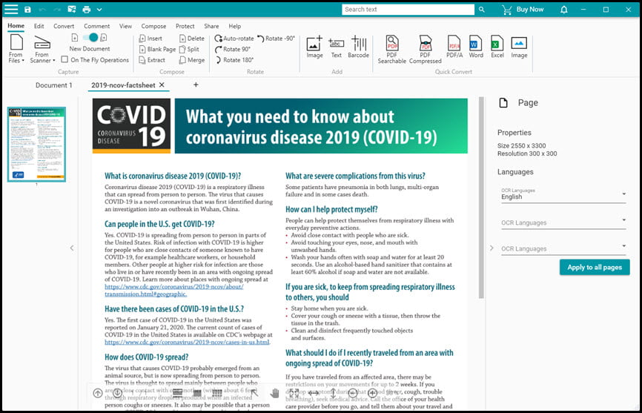Viewport: 642px width, 413px height.
Task: Open the Share ribbon tab
Action: coord(211,26)
